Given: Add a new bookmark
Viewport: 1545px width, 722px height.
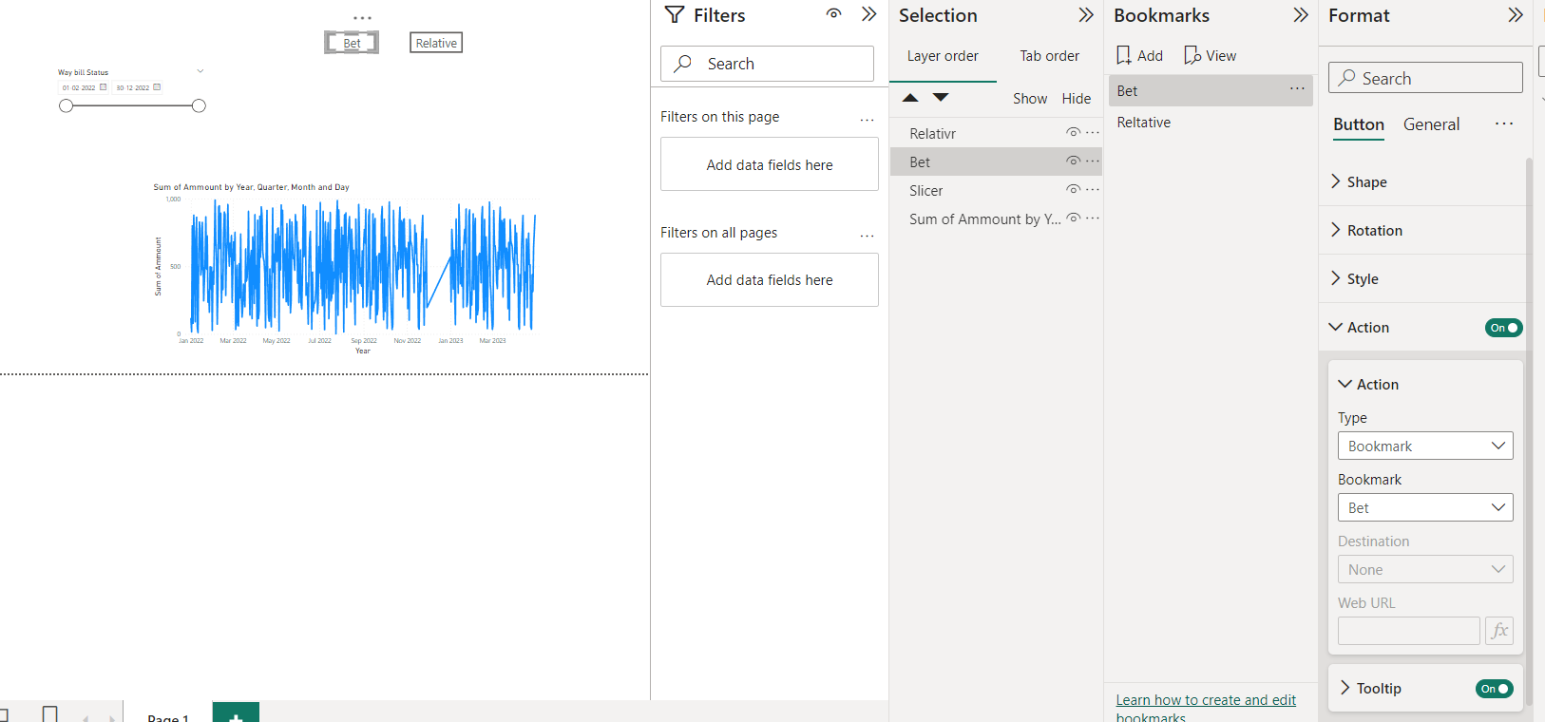Looking at the screenshot, I should tap(1139, 55).
